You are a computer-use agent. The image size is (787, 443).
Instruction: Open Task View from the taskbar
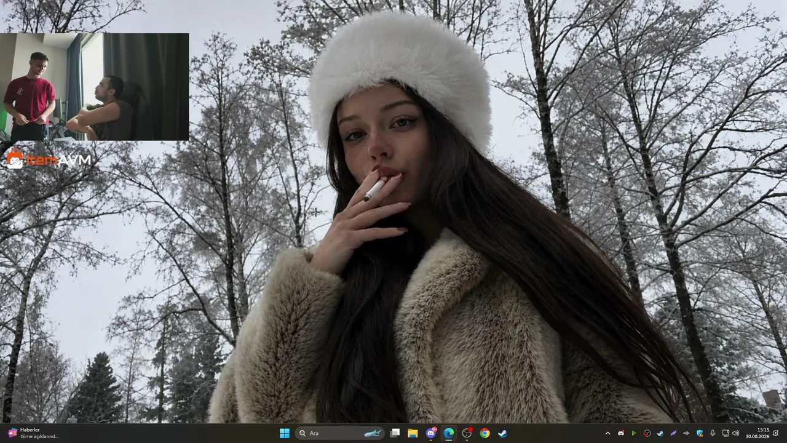coord(395,433)
